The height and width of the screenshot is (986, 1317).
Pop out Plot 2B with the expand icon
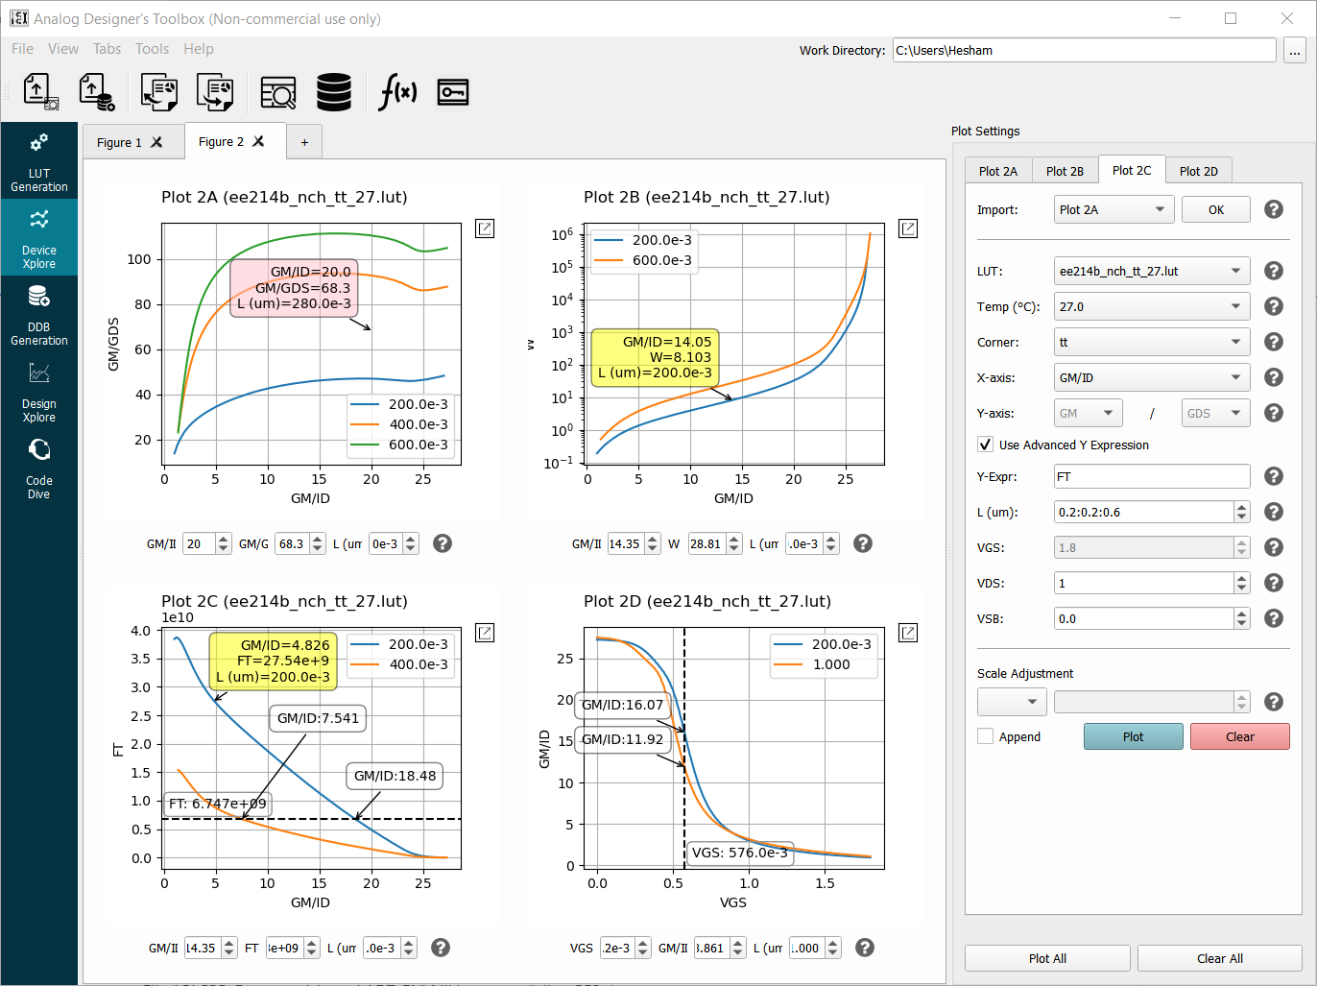pos(908,228)
